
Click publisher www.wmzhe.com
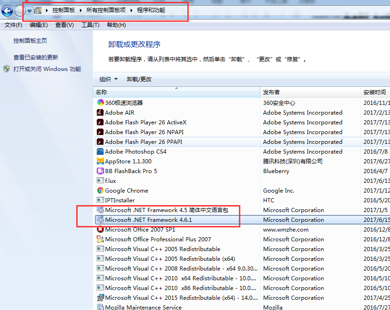pyautogui.click(x=286, y=230)
